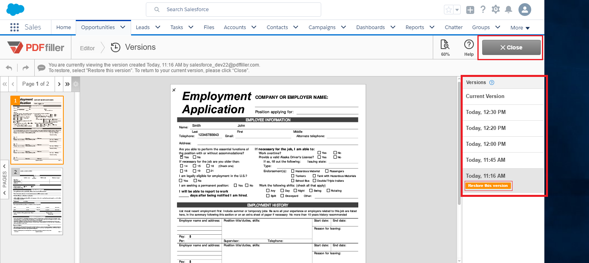Image resolution: width=589 pixels, height=263 pixels.
Task: Select Today, 12:20 PM version
Action: coord(503,128)
